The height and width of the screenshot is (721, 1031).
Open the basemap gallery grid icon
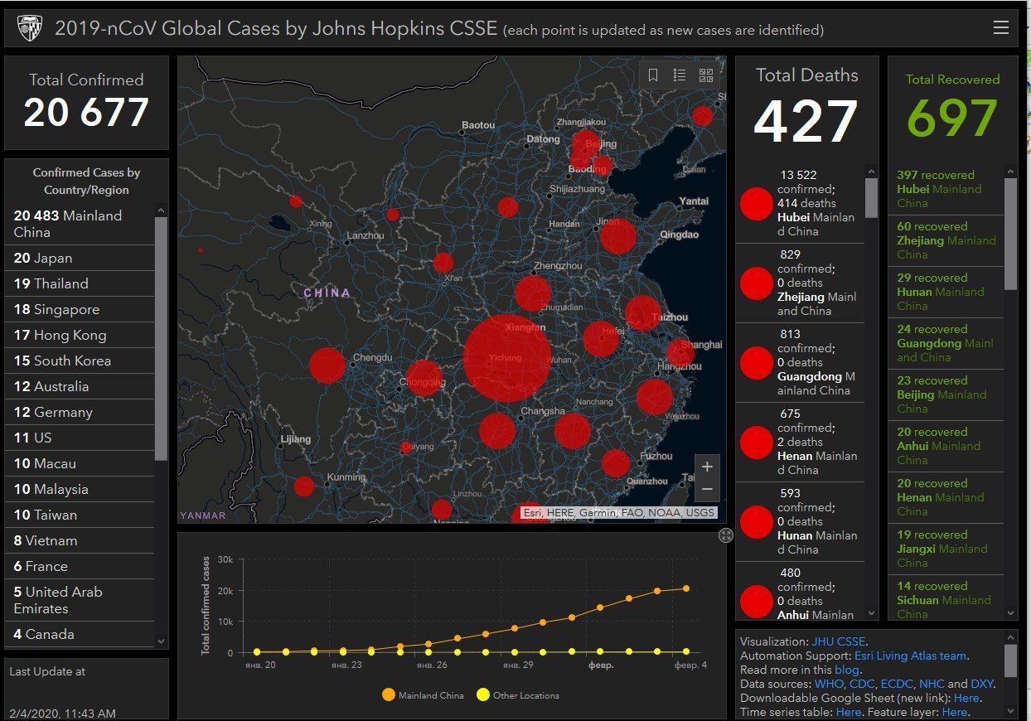coord(706,75)
